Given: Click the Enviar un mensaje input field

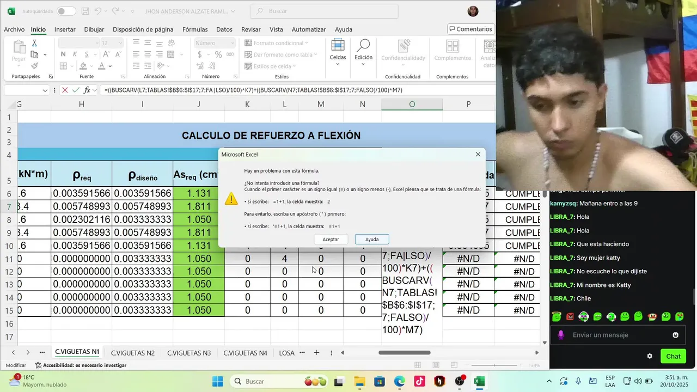Looking at the screenshot, I should coord(618,335).
